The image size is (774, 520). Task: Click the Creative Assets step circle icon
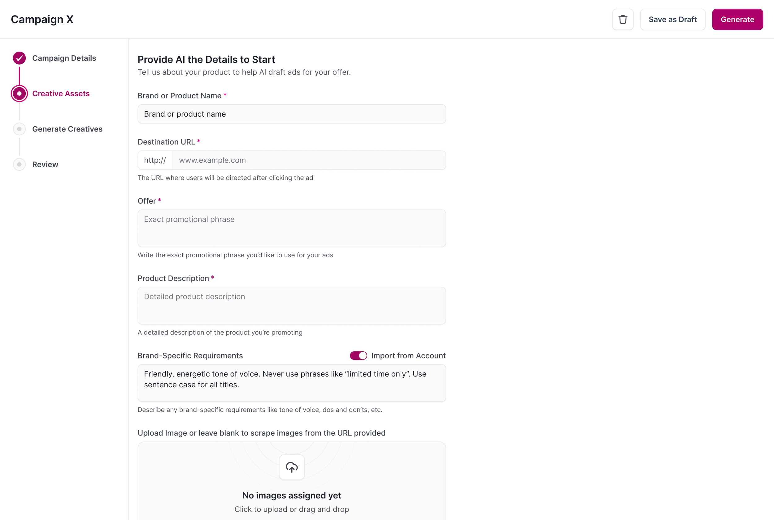[x=19, y=93]
